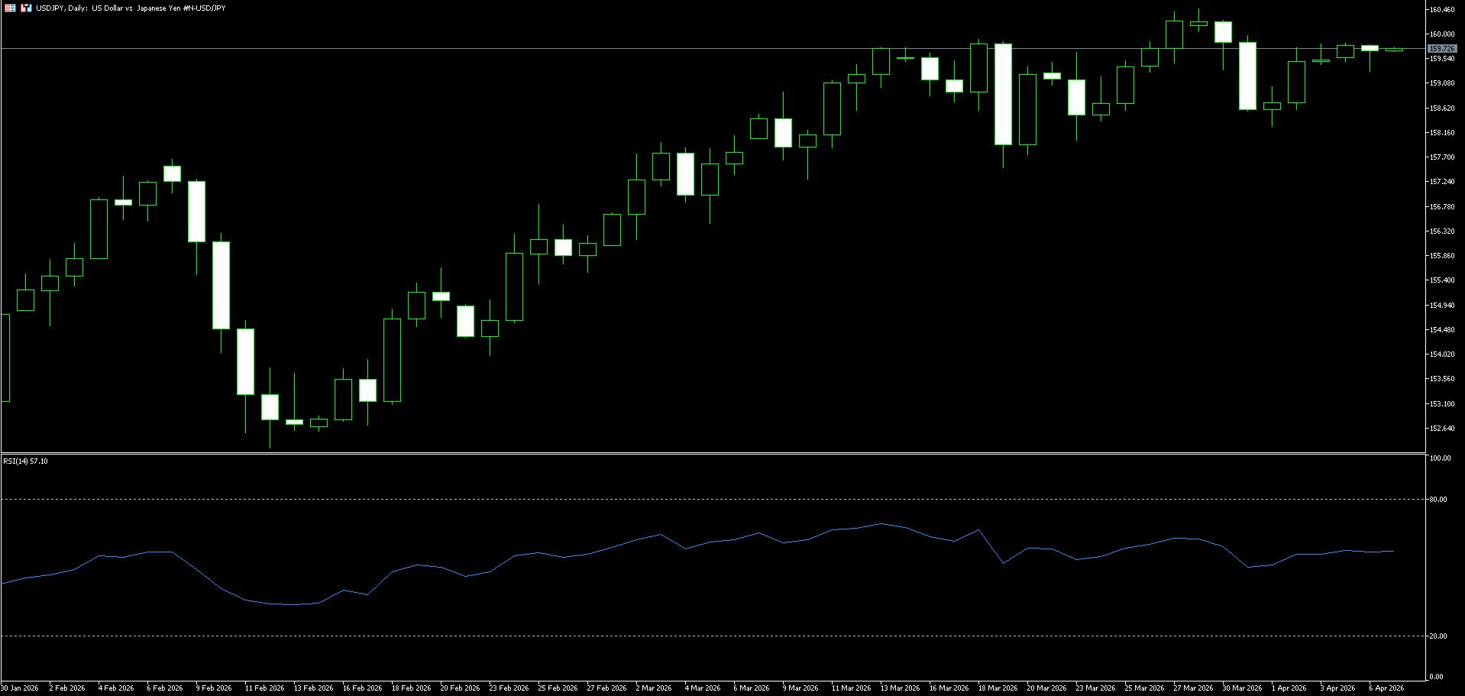
Task: Select the 30 Jan 2026 date label
Action: (20, 688)
